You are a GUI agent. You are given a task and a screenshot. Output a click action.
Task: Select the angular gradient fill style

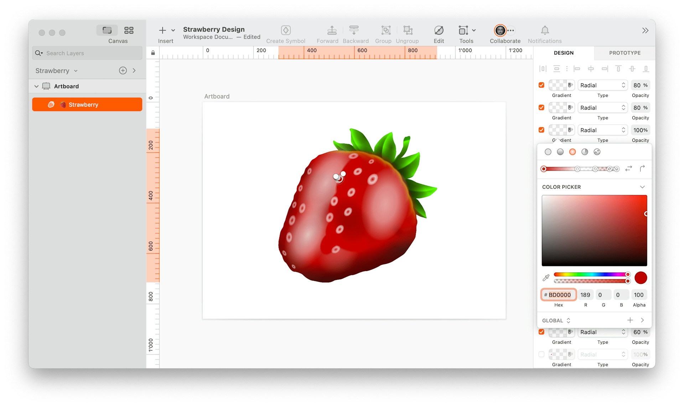[x=585, y=152]
